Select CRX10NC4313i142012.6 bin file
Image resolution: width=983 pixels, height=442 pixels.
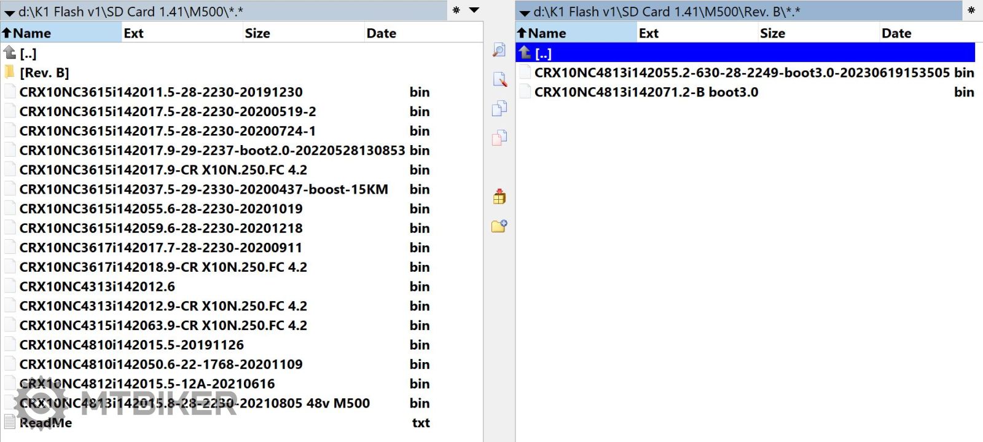coord(97,286)
